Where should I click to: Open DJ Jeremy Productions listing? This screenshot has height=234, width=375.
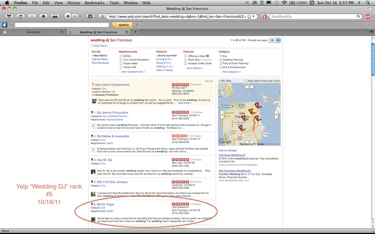tap(113, 112)
